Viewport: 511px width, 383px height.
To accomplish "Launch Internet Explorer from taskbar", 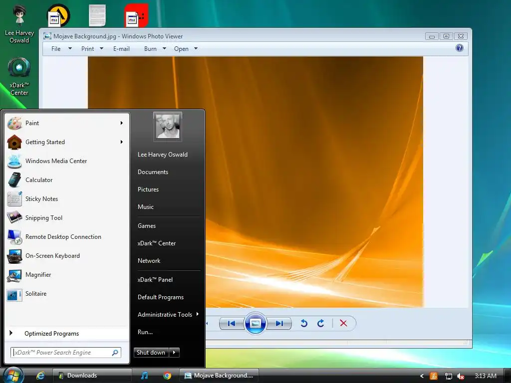I will pos(40,376).
